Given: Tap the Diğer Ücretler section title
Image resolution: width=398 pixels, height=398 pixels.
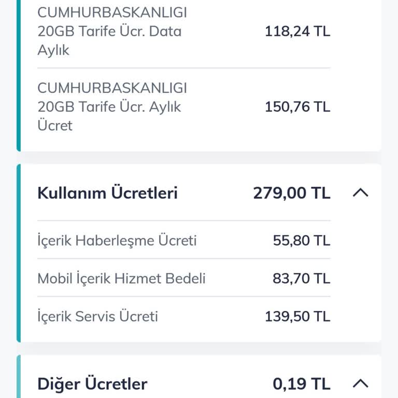Looking at the screenshot, I should click(x=92, y=384).
